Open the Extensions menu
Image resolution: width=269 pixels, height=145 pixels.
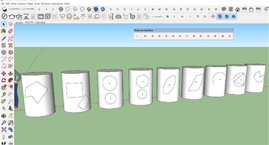(57, 4)
